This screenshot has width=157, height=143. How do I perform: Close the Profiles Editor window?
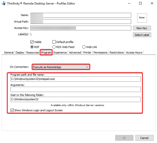coord(152,4)
